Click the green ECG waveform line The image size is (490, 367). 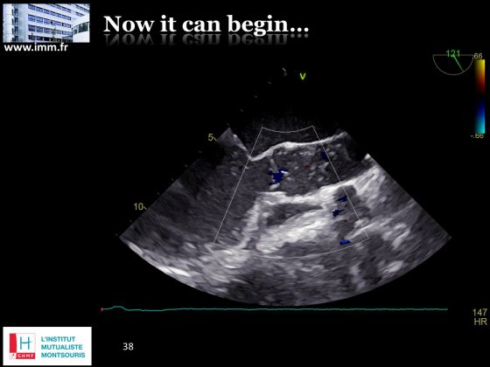tap(275, 309)
